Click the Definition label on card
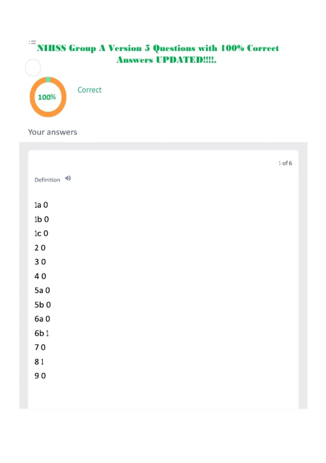This screenshot has width=326, height=463. (x=47, y=180)
